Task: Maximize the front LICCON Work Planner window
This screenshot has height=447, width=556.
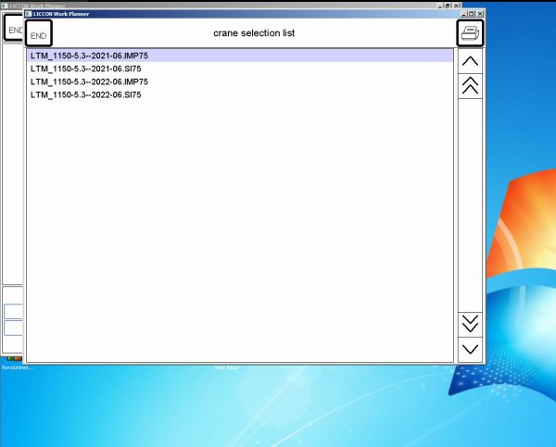Action: pyautogui.click(x=472, y=14)
